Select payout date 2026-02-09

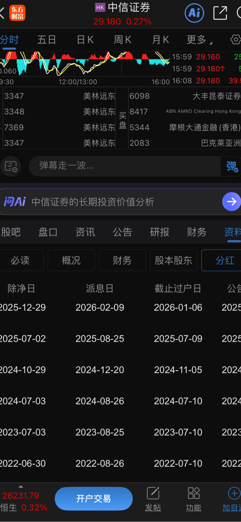tap(100, 307)
